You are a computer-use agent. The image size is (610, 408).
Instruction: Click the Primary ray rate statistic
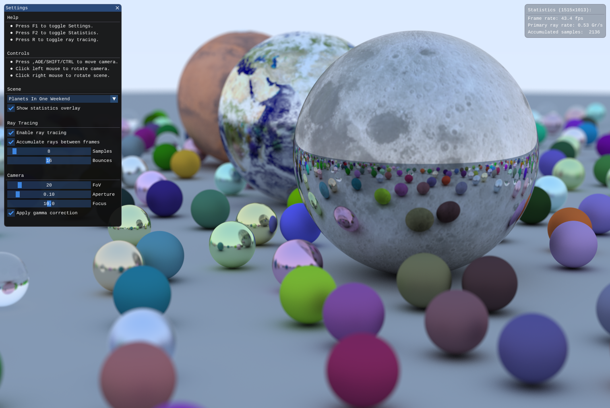click(x=565, y=25)
